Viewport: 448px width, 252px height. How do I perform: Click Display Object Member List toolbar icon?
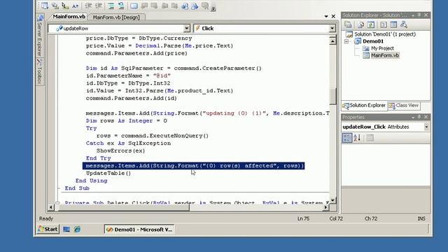coord(45,6)
